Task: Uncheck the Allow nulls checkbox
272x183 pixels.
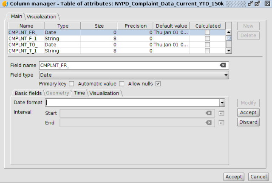Action: coord(158,84)
